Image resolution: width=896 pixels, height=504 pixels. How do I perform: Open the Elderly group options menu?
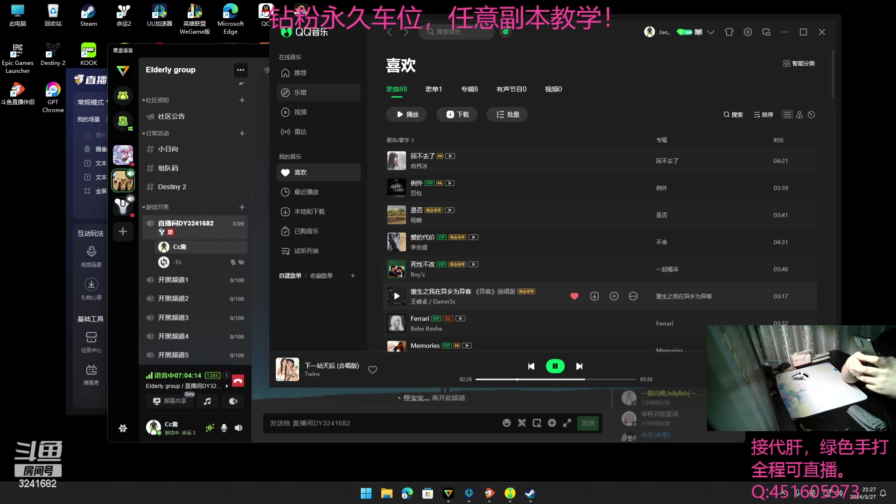point(240,70)
